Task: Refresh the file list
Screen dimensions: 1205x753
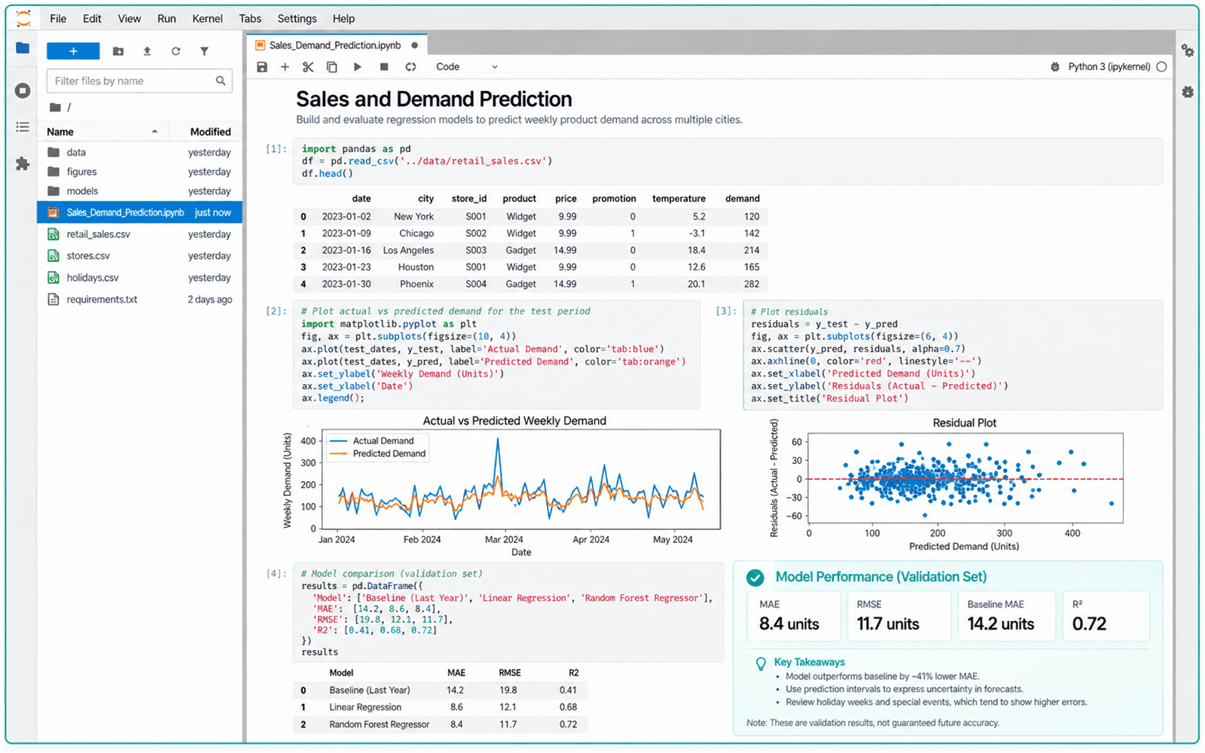Action: tap(175, 51)
